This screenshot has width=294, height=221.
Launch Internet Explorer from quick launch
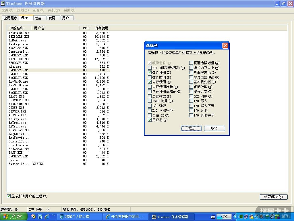click(x=47, y=217)
